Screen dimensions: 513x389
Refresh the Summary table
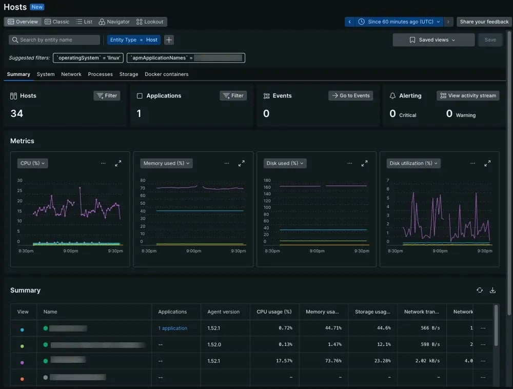click(480, 290)
